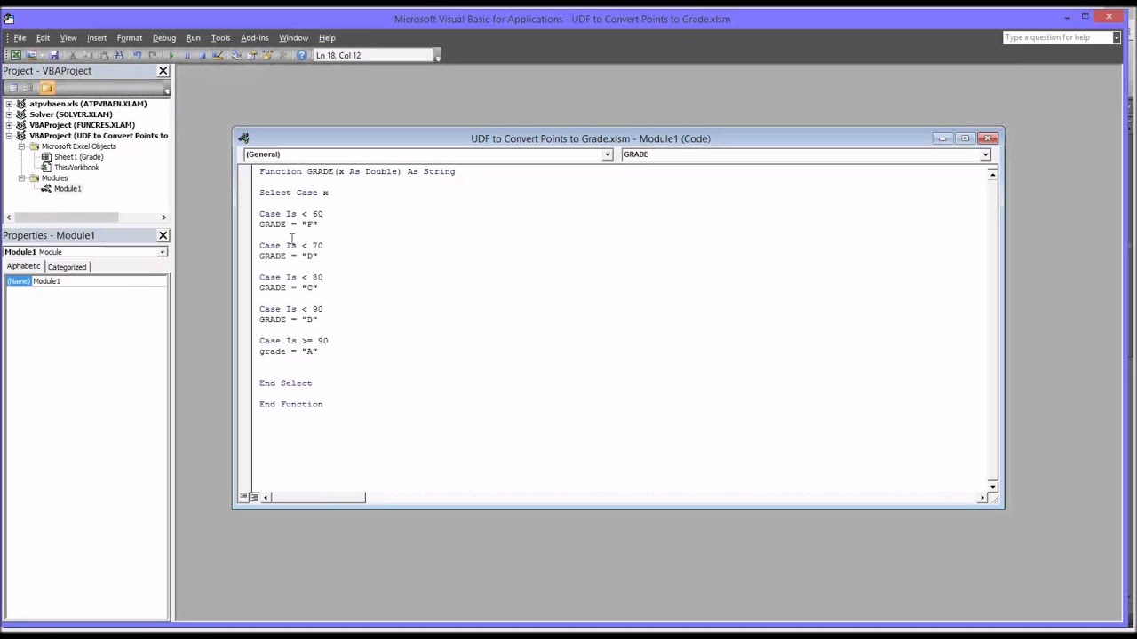Open the Project Explorer toolbar icon
The image size is (1137, 639).
[236, 55]
